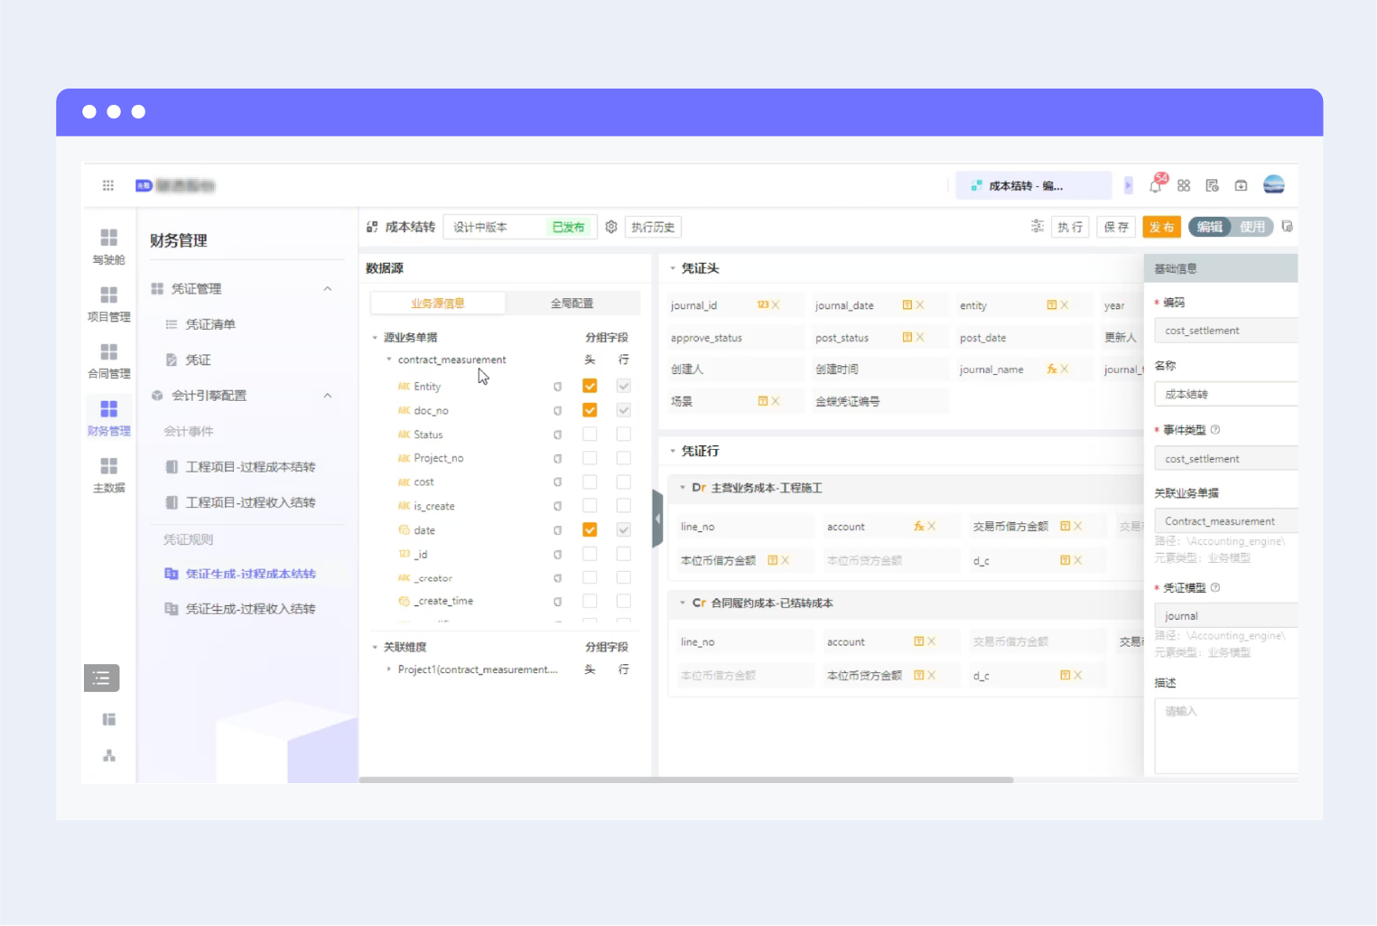Screen dimensions: 1377x926
Task: Go to 驾驶舱 in the left rail
Action: 108,247
